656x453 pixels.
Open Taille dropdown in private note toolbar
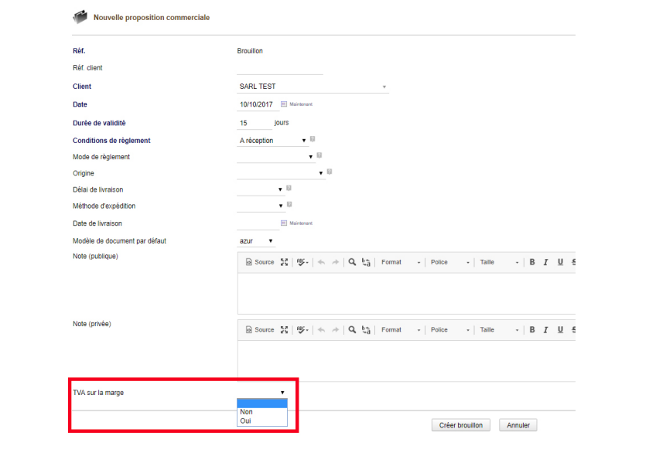(x=499, y=330)
